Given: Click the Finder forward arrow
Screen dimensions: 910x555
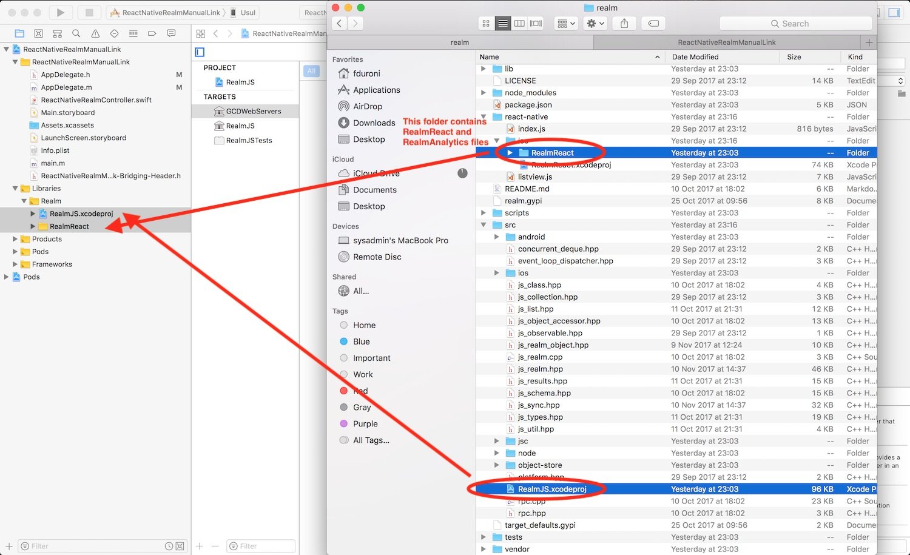Looking at the screenshot, I should pyautogui.click(x=356, y=23).
